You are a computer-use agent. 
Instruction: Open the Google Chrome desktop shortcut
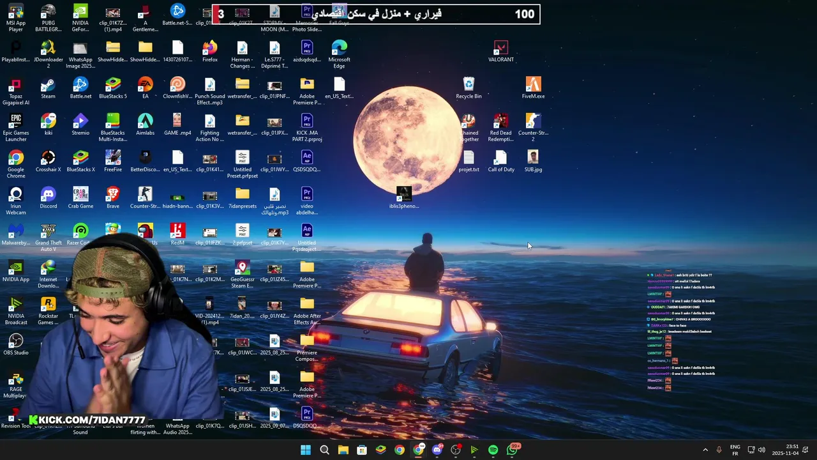[x=16, y=164]
